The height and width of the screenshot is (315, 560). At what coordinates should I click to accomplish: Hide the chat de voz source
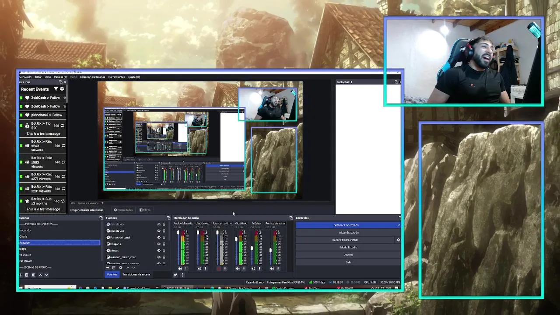159,231
